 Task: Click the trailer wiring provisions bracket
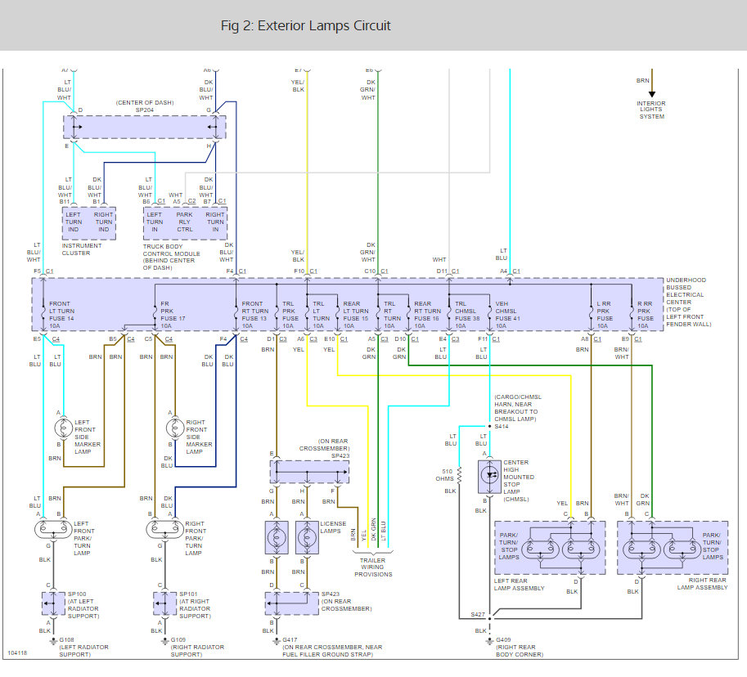coord(373,552)
